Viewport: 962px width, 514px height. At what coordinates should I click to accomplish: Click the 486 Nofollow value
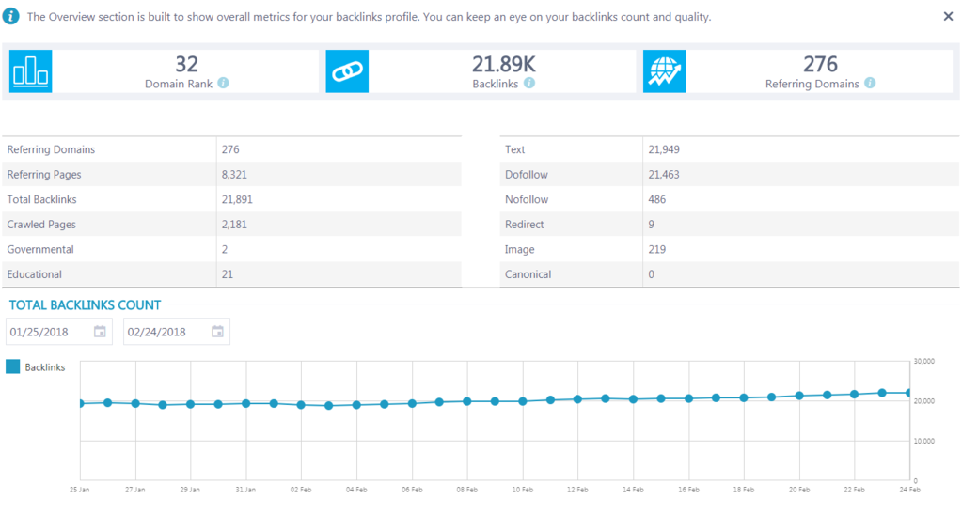click(x=657, y=199)
